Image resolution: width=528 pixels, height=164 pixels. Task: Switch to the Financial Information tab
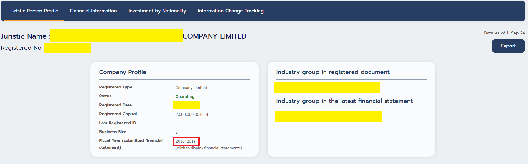pos(93,11)
